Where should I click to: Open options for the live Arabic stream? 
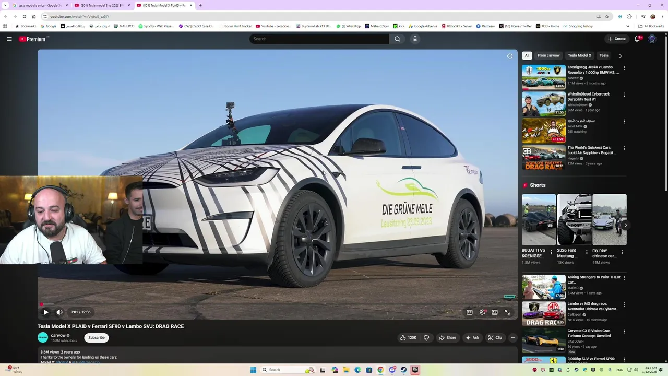coord(625,122)
